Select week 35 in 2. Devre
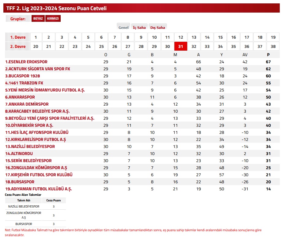This screenshot has width=281, height=237. coord(234,46)
